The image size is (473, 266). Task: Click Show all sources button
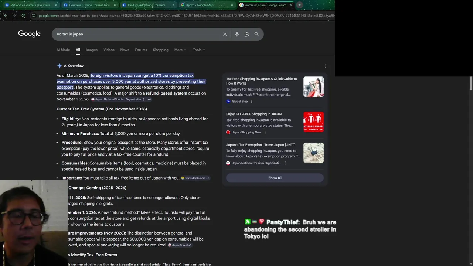tap(275, 178)
